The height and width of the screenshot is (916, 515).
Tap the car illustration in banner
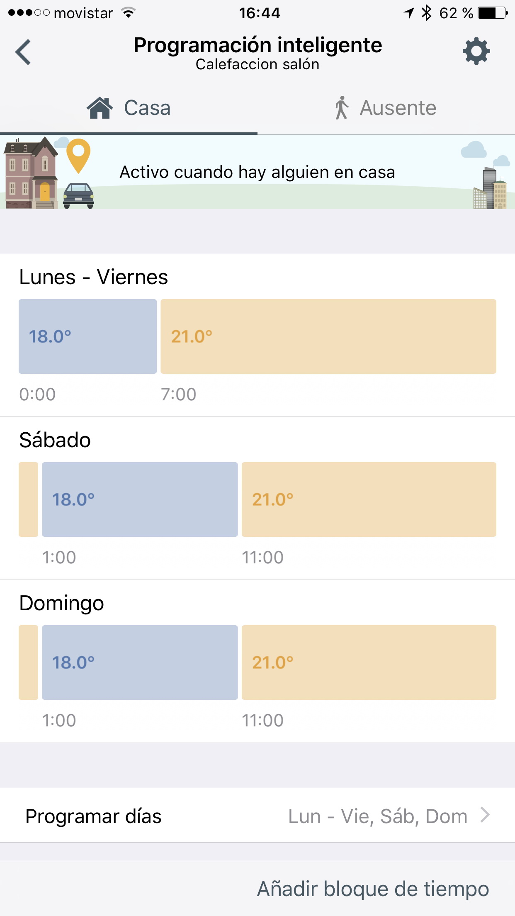coord(78,195)
